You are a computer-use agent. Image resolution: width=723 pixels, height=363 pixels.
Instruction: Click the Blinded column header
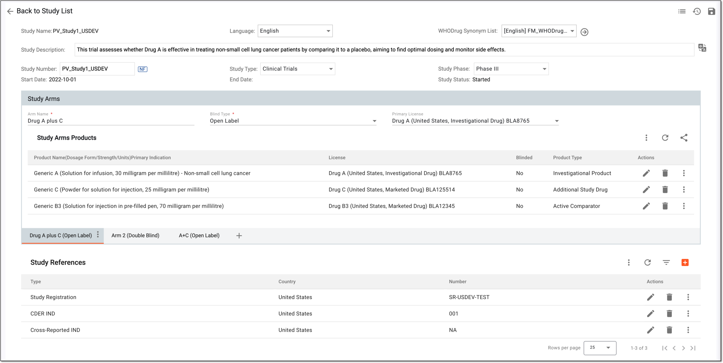524,158
